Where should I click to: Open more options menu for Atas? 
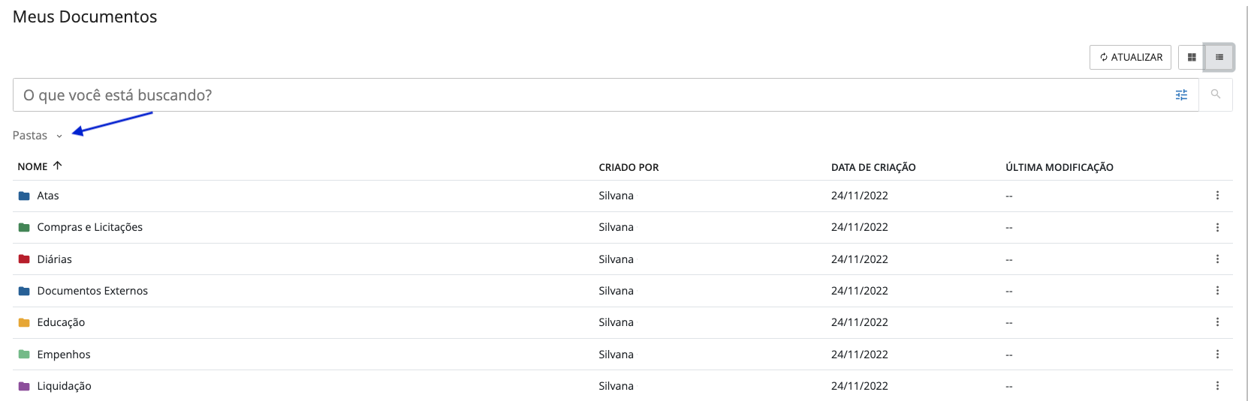pyautogui.click(x=1217, y=196)
